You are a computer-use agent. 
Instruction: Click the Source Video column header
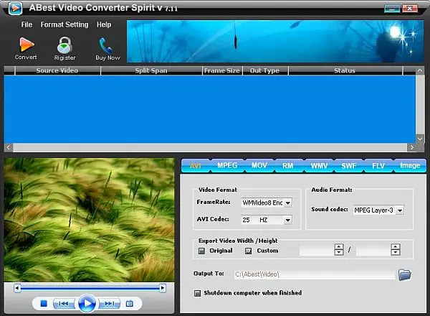tap(57, 70)
